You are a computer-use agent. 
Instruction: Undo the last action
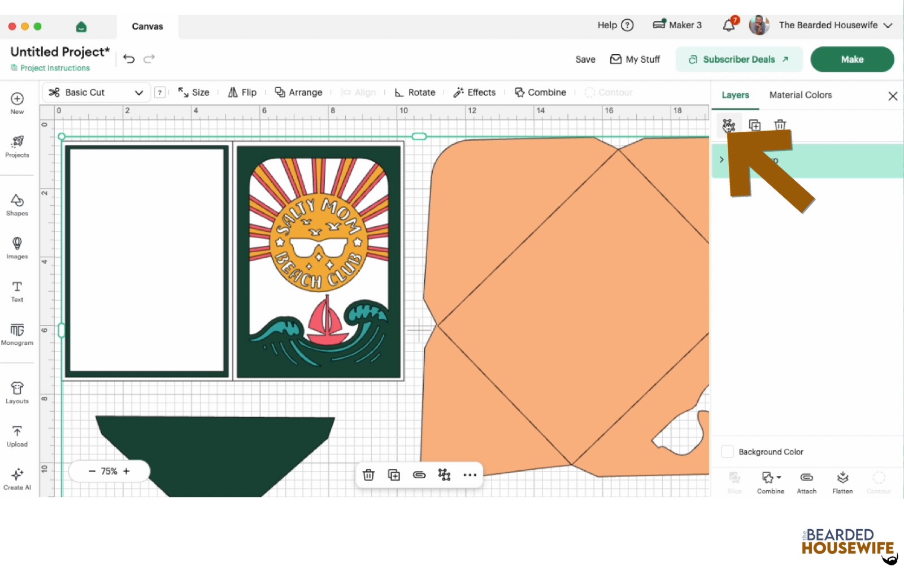point(129,59)
